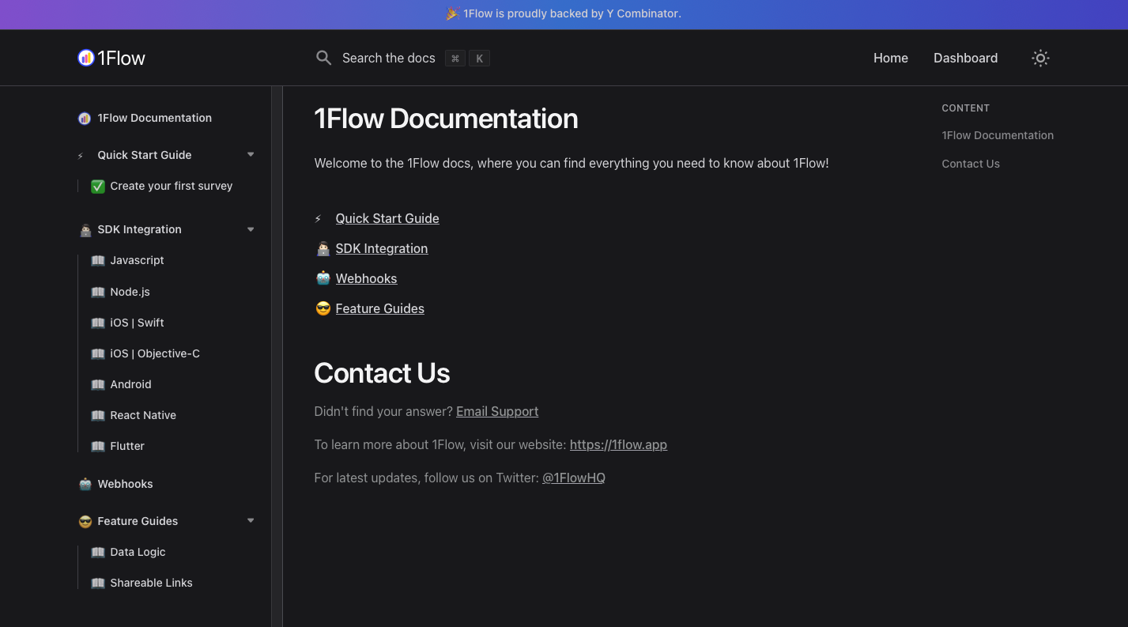Image resolution: width=1128 pixels, height=627 pixels.
Task: Click the book icon next to Javascript
Action: [98, 261]
